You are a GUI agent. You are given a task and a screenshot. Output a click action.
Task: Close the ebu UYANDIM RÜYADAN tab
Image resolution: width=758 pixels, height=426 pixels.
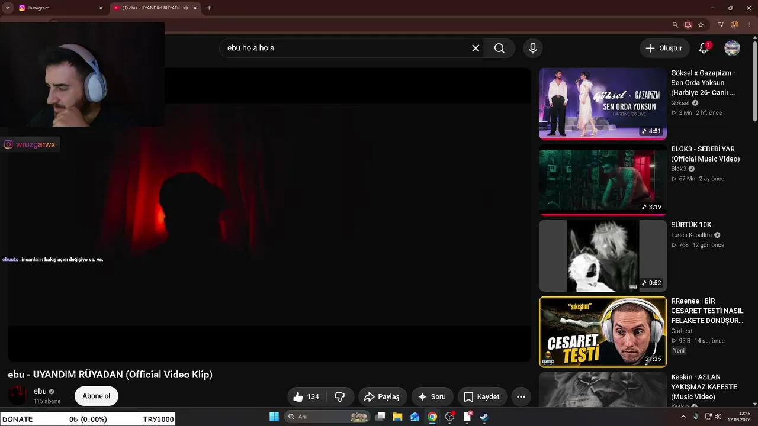click(195, 8)
